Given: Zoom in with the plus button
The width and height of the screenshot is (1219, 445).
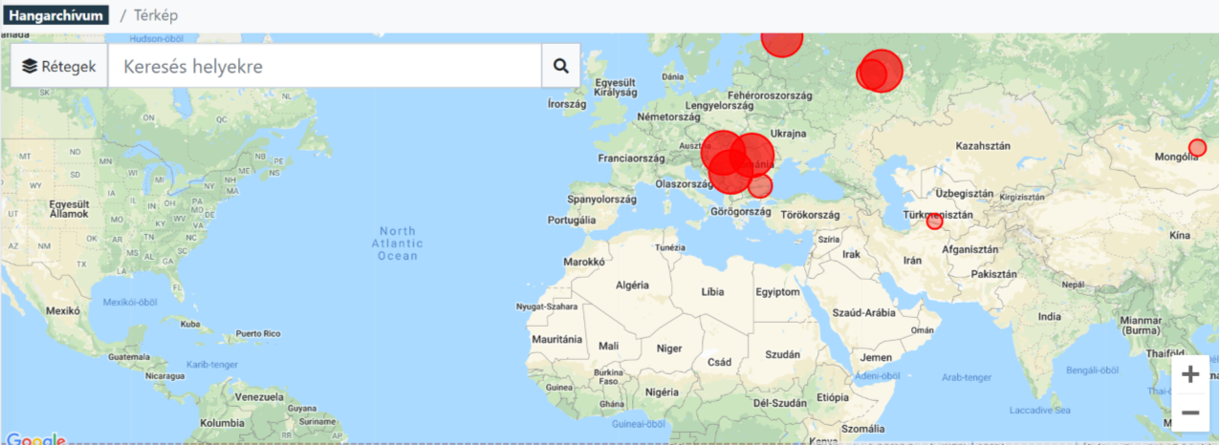Looking at the screenshot, I should [1190, 374].
